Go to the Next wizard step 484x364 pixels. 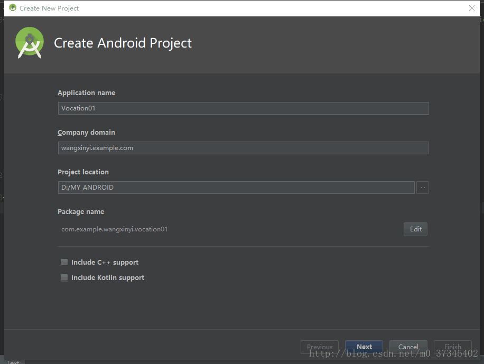[364, 347]
